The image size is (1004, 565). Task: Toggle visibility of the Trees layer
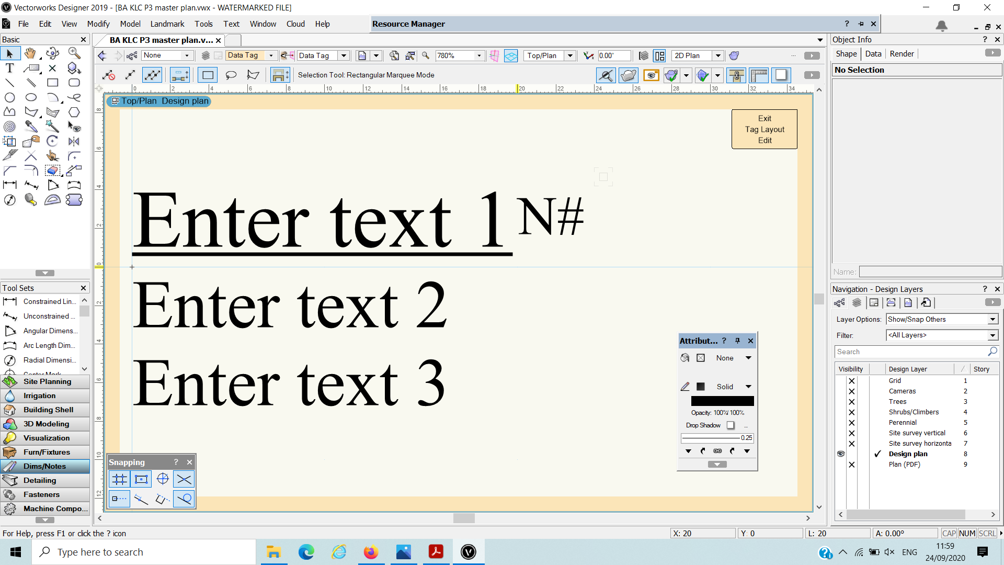[851, 402]
